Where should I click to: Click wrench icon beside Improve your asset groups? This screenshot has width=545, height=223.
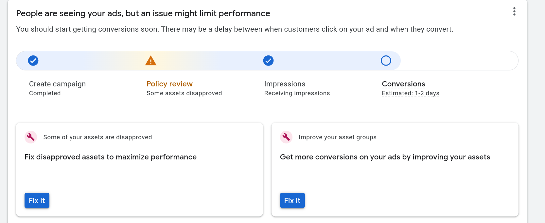point(286,137)
